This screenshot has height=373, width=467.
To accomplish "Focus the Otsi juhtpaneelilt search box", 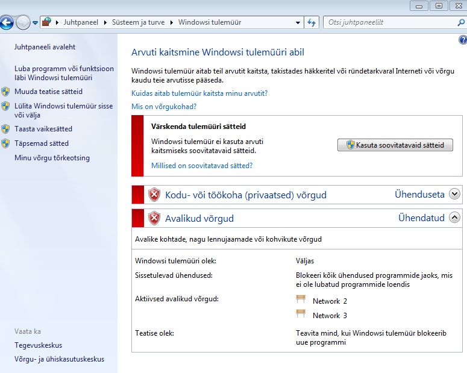I will click(390, 22).
